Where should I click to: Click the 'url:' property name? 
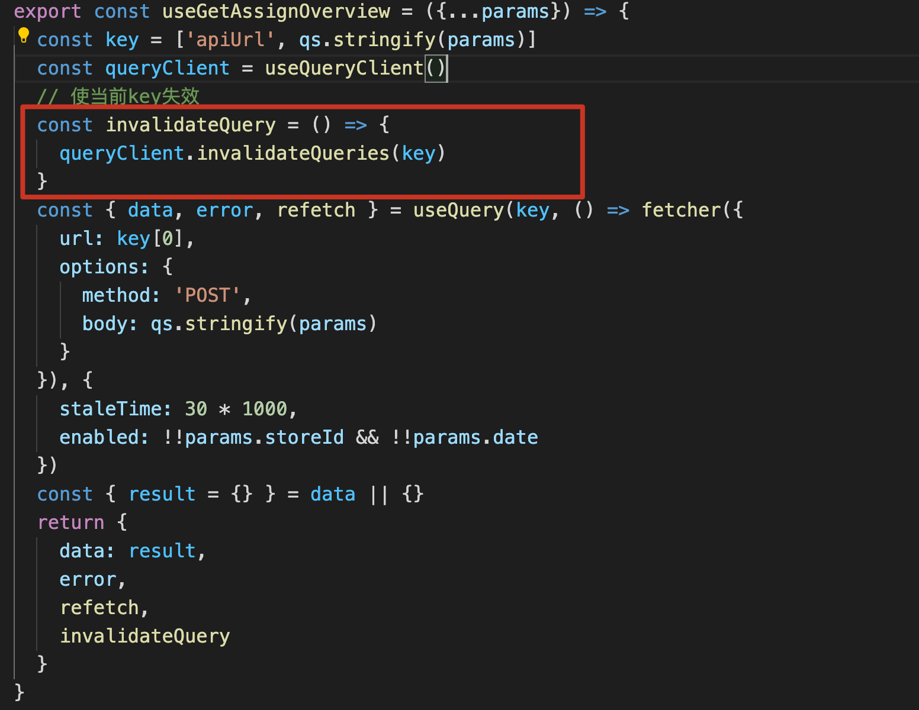point(81,238)
